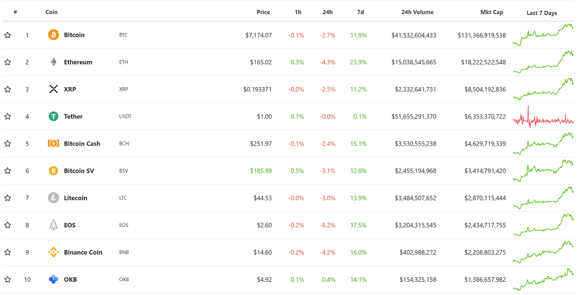Sort by Mkt Cap column
The height and width of the screenshot is (295, 577).
(492, 12)
